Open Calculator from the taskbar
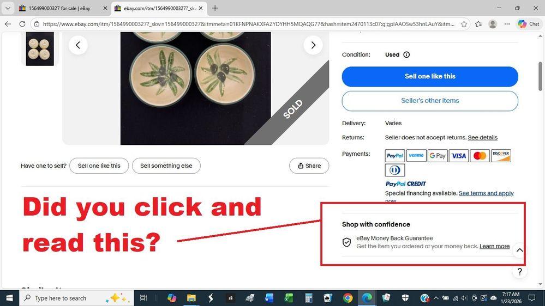This screenshot has height=306, width=545. coord(308,298)
